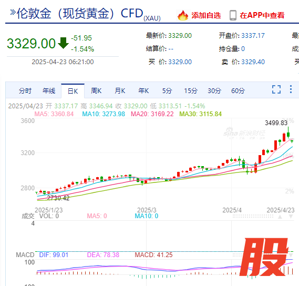Screen dimensions: 299x286
Task: Switch to the 15分 interval tab
Action: (191, 91)
